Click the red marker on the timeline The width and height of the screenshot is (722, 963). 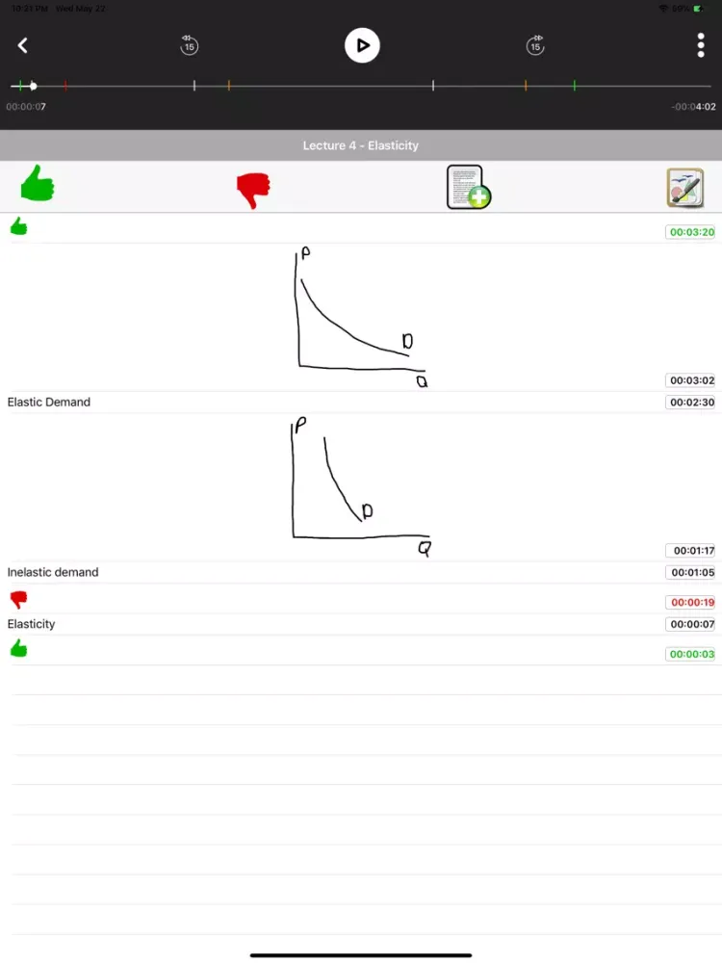[x=65, y=86]
